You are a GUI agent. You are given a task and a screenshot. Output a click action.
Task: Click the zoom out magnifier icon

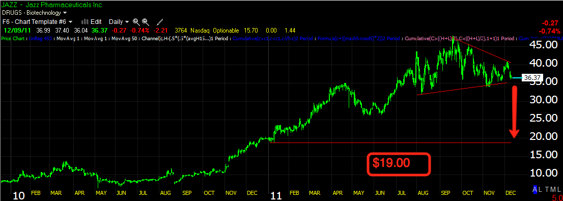tap(145, 21)
